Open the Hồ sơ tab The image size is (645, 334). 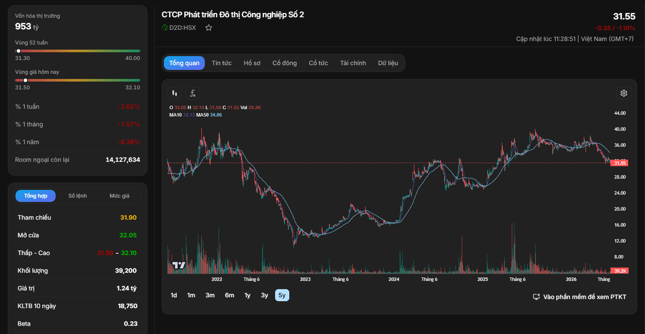point(252,63)
